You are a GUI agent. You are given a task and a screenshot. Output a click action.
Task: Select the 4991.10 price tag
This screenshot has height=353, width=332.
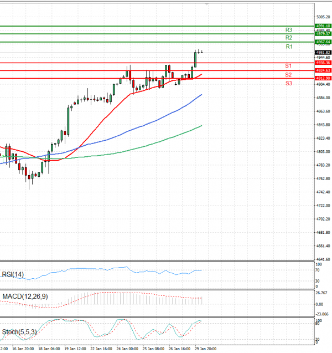(323, 26)
